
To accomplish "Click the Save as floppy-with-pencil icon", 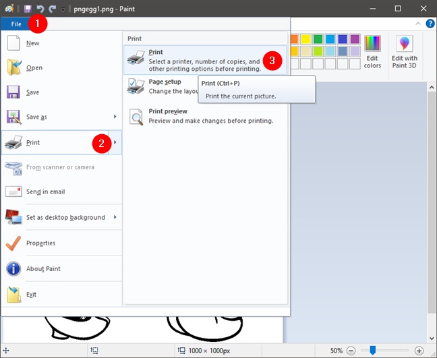I will point(14,117).
